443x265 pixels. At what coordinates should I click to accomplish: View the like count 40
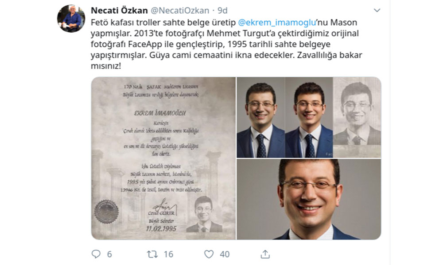pos(225,254)
